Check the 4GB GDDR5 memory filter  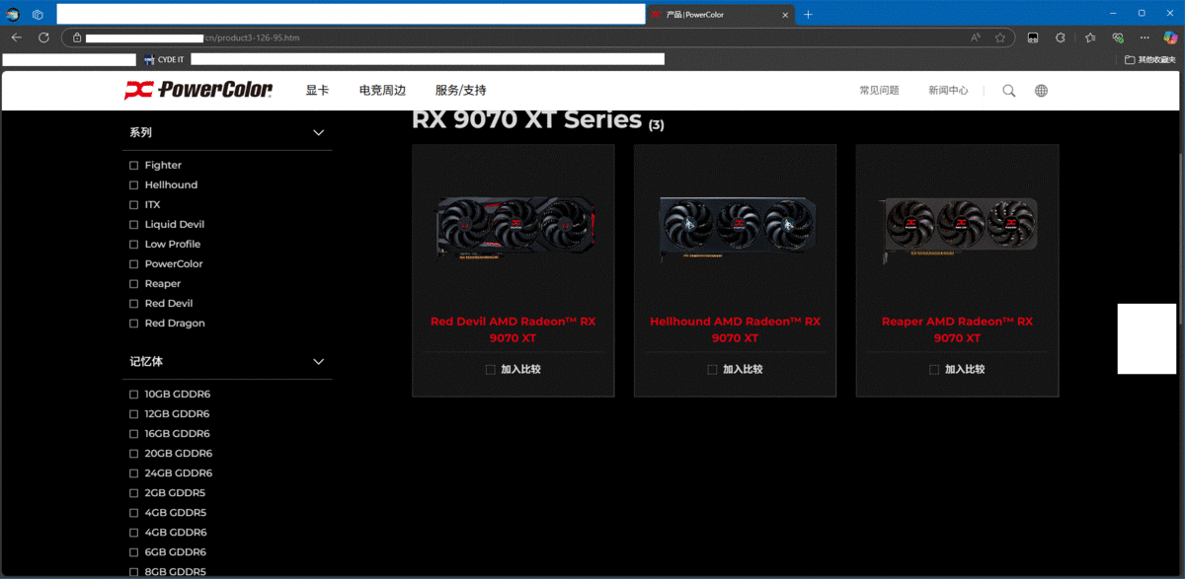pyautogui.click(x=134, y=513)
